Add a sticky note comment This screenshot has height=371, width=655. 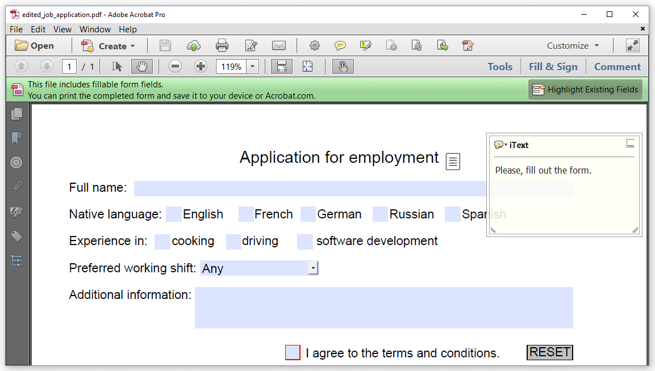tap(340, 46)
